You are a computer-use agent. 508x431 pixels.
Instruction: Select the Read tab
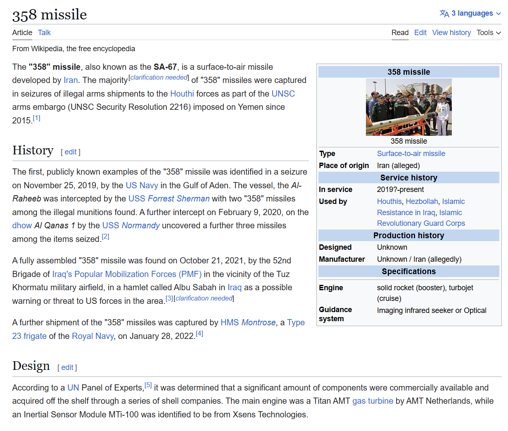(400, 33)
